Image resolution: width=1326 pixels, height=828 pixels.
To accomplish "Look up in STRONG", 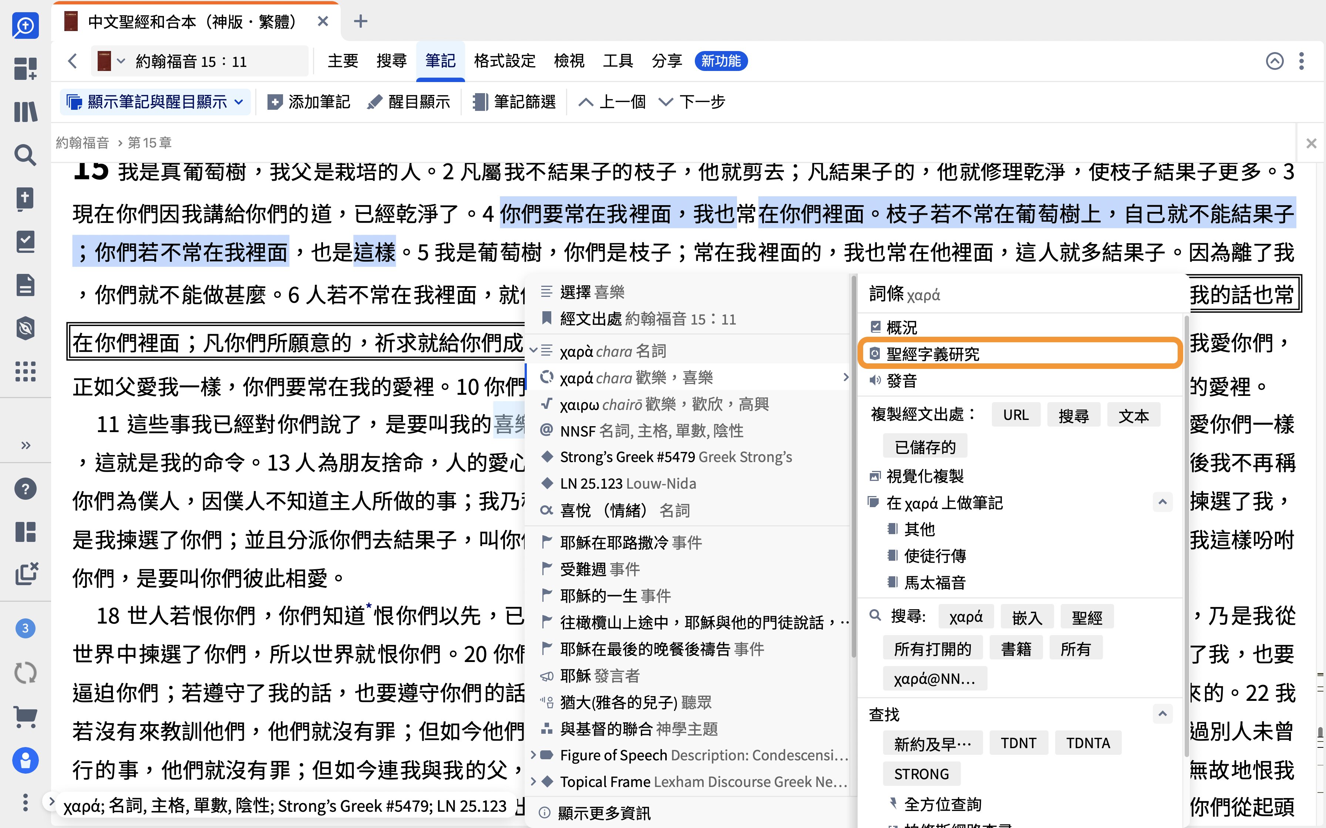I will click(921, 774).
